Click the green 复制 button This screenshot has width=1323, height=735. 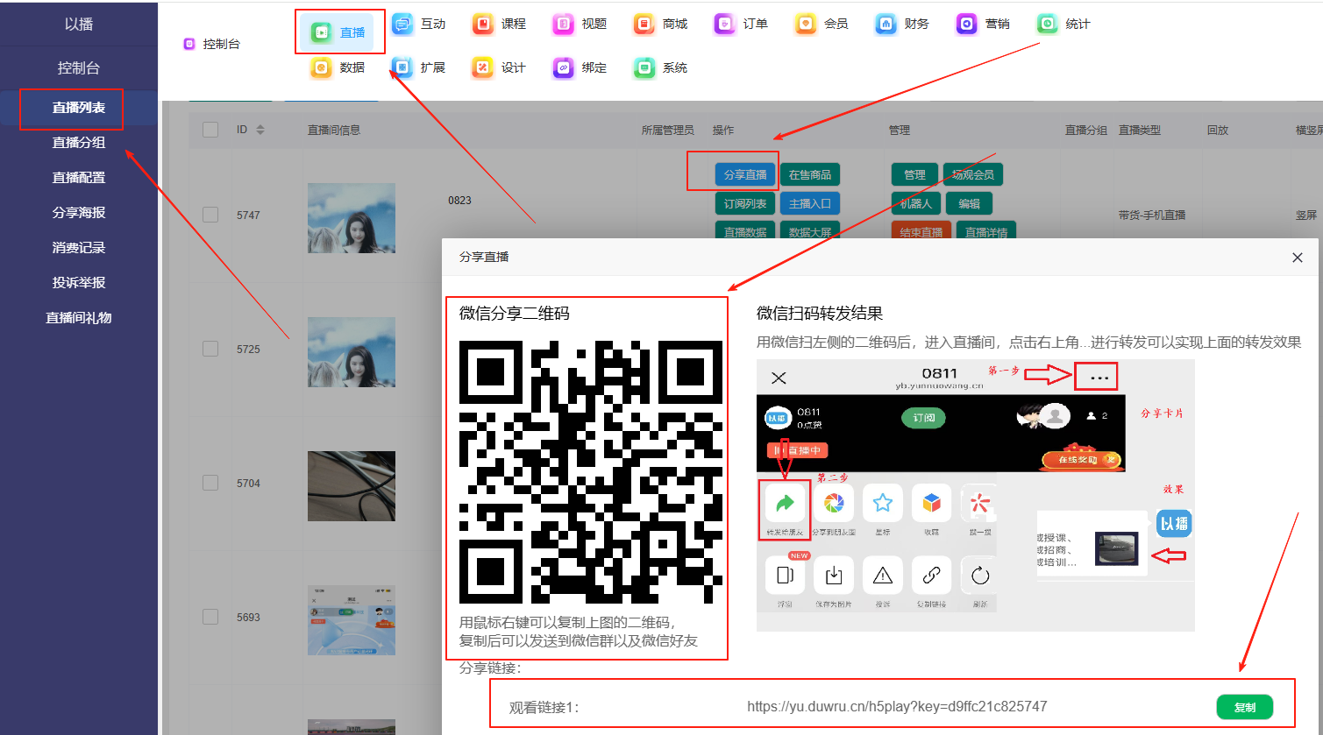click(1244, 707)
